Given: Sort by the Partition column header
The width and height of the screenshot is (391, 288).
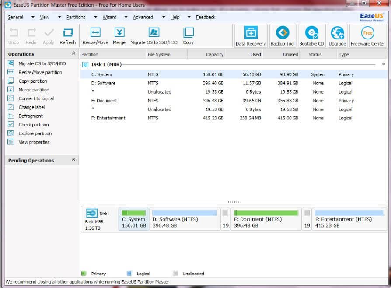Looking at the screenshot, I should coord(113,54).
